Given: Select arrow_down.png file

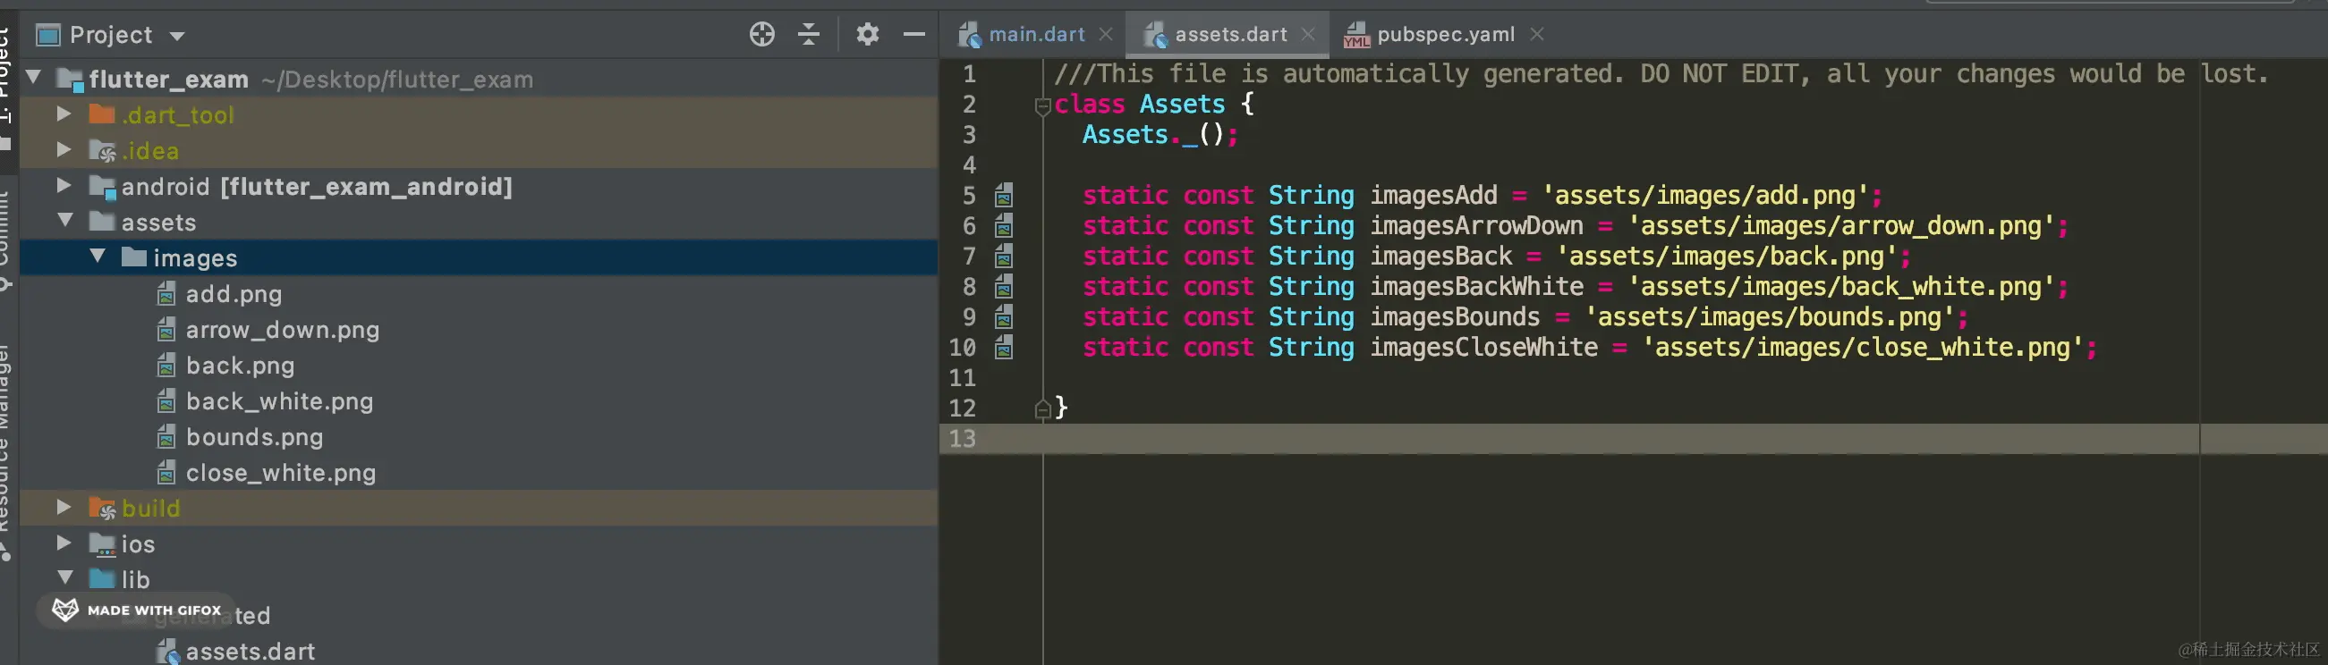Looking at the screenshot, I should (282, 330).
